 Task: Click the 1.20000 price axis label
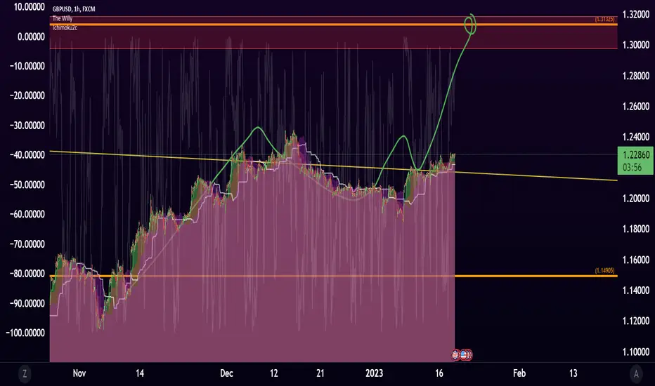click(x=636, y=198)
